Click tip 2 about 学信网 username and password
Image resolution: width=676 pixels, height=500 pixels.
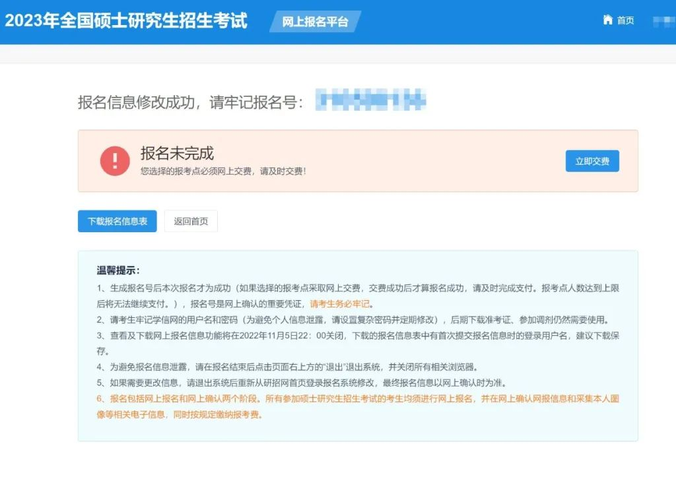(354, 319)
